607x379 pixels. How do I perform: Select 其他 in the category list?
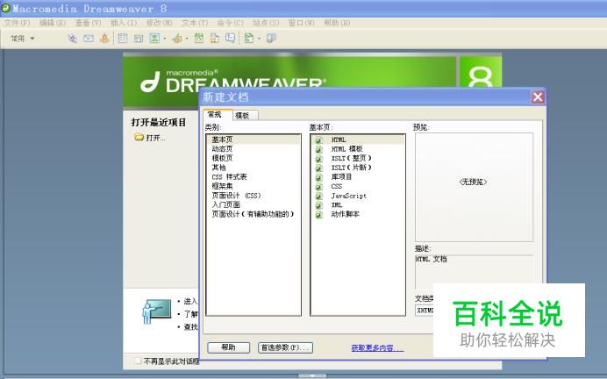click(x=254, y=168)
